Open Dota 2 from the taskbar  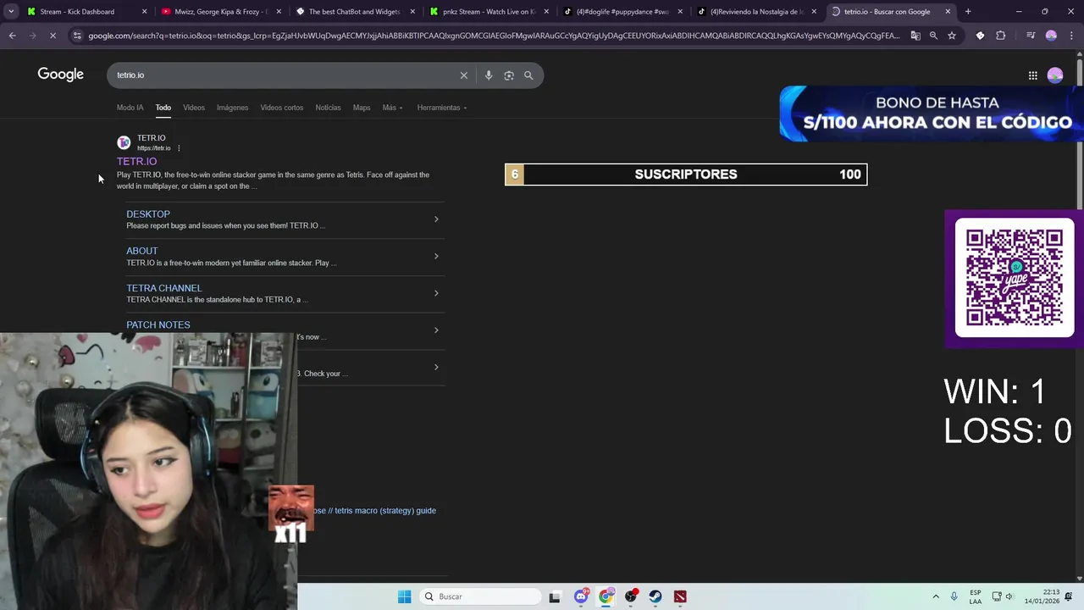click(680, 596)
